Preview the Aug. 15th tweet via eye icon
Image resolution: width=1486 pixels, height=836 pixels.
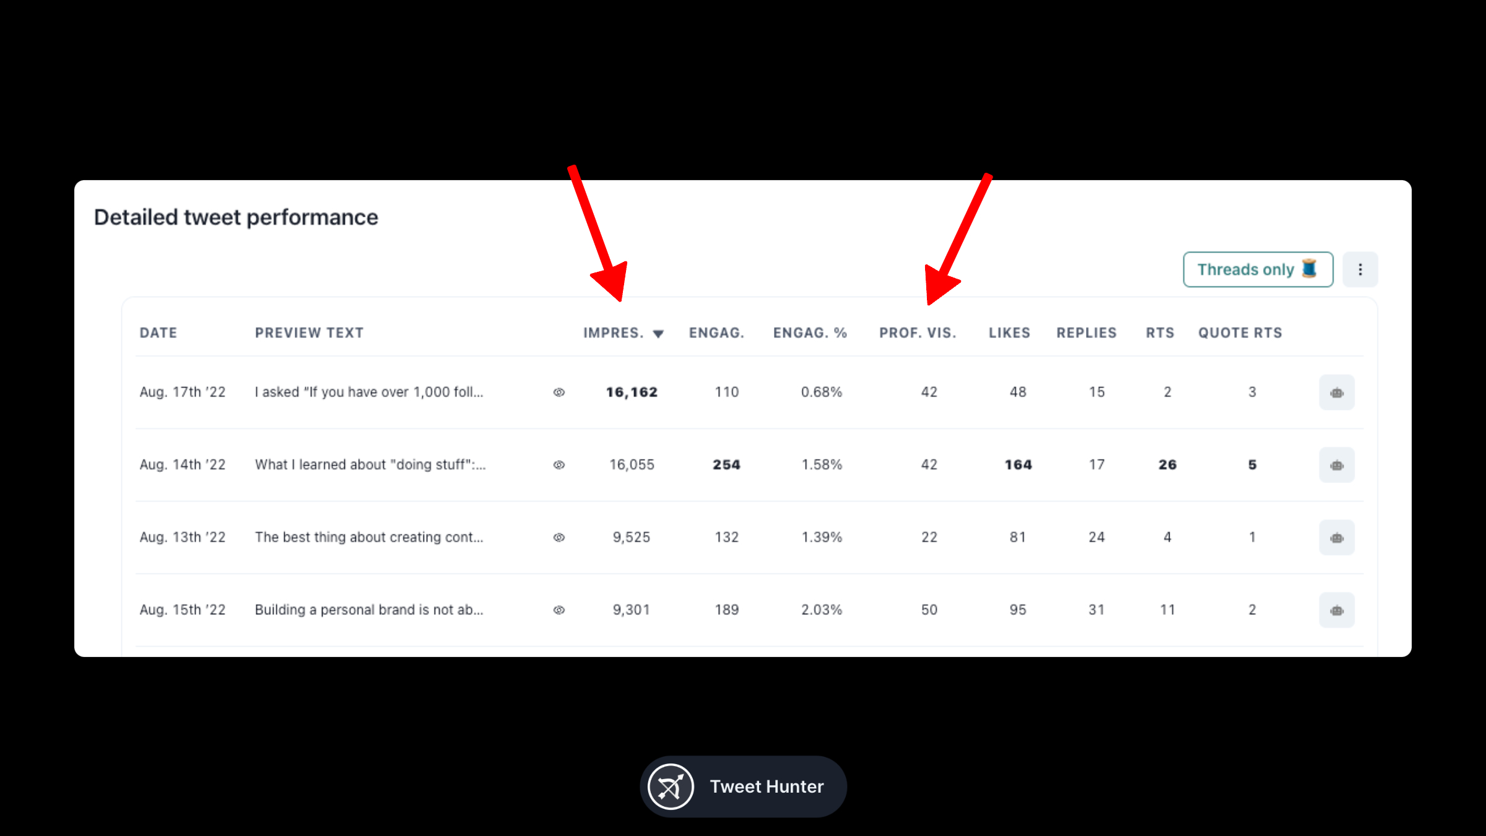click(x=558, y=610)
